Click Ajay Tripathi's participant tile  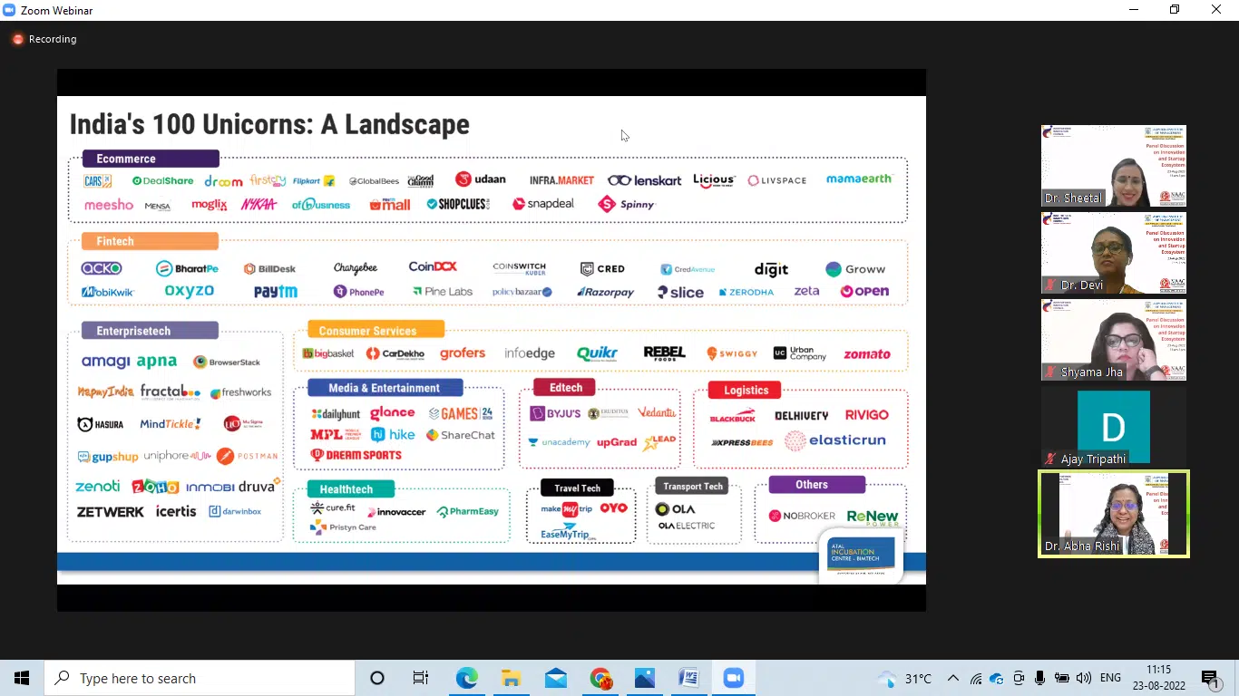coord(1113,428)
